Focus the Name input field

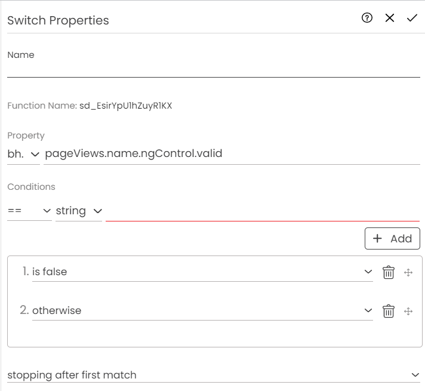(x=213, y=70)
